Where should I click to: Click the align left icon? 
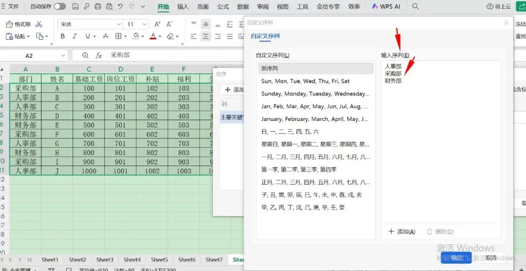click(x=193, y=36)
